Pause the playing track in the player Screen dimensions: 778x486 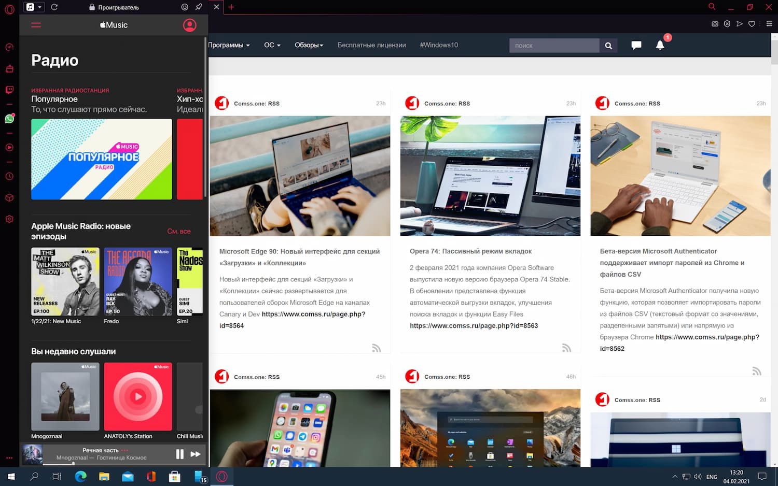179,454
